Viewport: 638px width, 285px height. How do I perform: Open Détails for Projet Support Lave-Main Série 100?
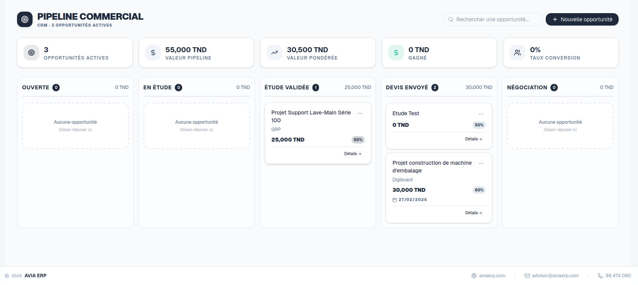coord(352,153)
